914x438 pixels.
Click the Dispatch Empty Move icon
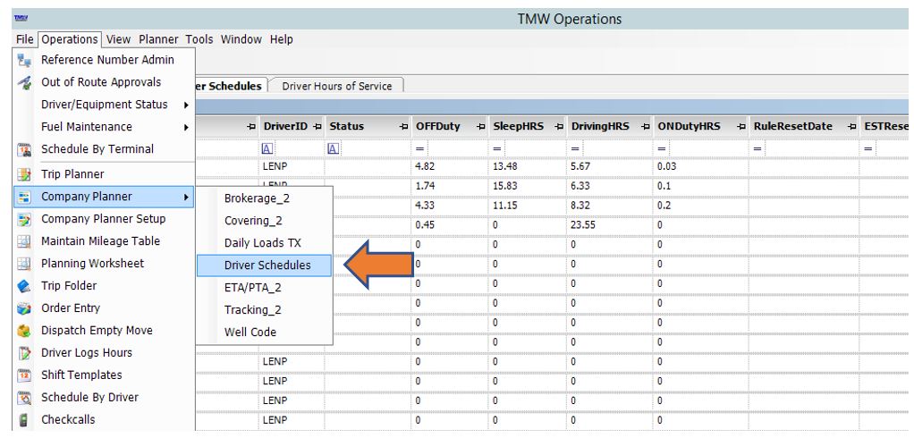coord(24,330)
